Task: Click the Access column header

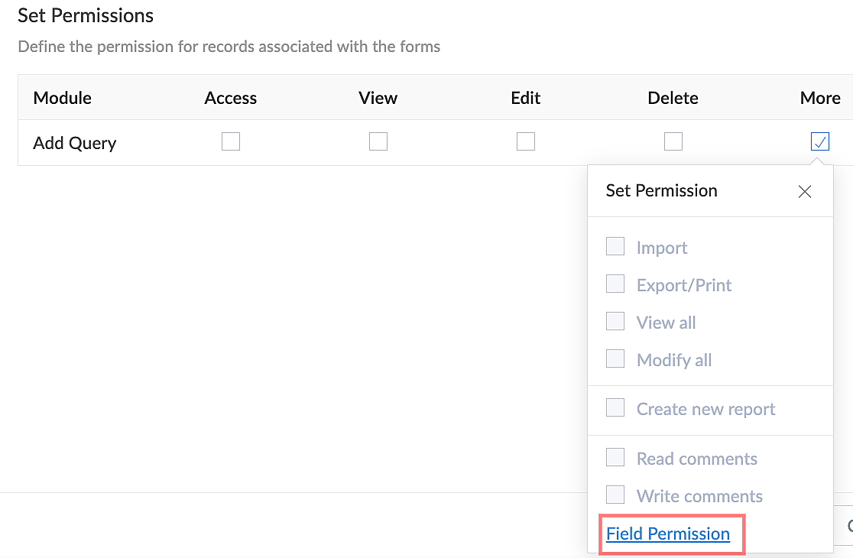Action: click(x=231, y=98)
